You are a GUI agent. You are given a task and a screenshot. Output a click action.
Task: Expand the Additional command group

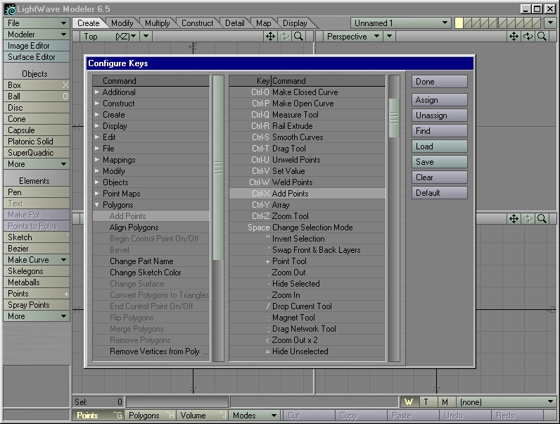[98, 92]
